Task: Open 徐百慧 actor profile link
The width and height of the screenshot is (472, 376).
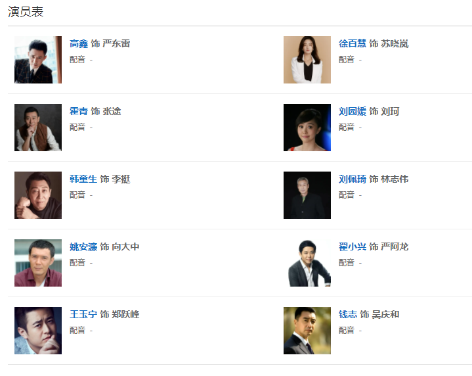Action: click(352, 44)
